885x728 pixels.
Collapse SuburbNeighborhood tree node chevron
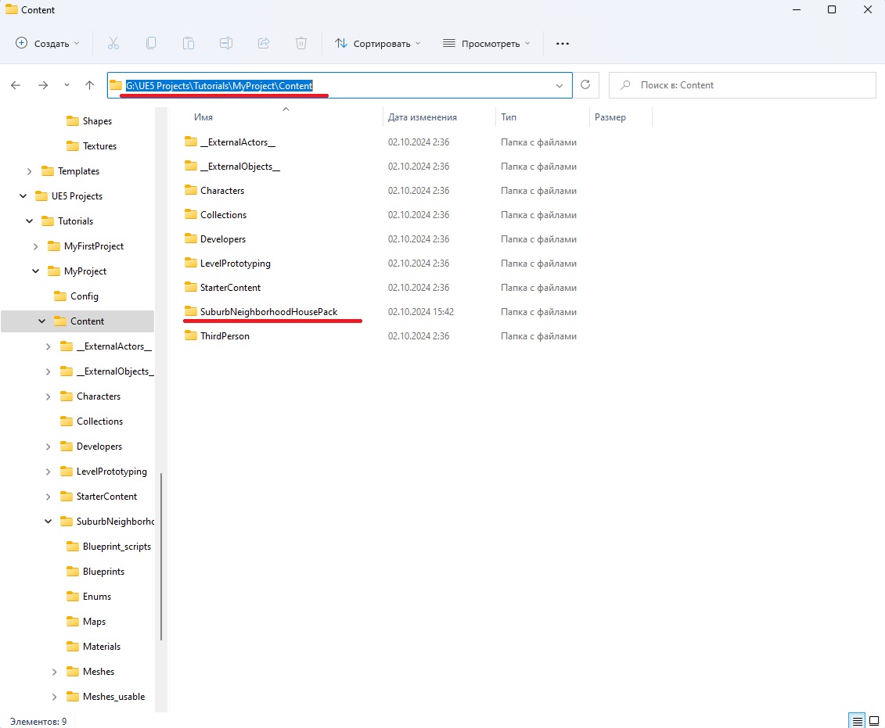[x=48, y=521]
